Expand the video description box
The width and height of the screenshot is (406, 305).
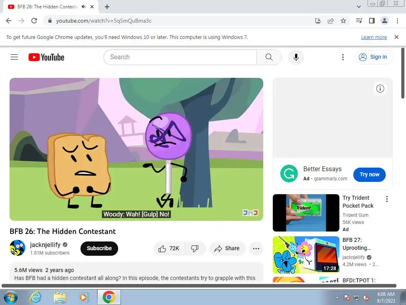click(136, 272)
